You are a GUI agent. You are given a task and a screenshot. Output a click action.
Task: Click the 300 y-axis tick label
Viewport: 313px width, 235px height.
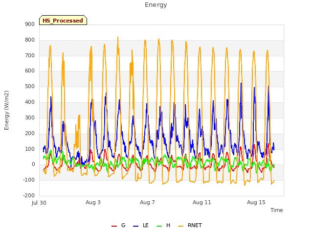coord(30,117)
